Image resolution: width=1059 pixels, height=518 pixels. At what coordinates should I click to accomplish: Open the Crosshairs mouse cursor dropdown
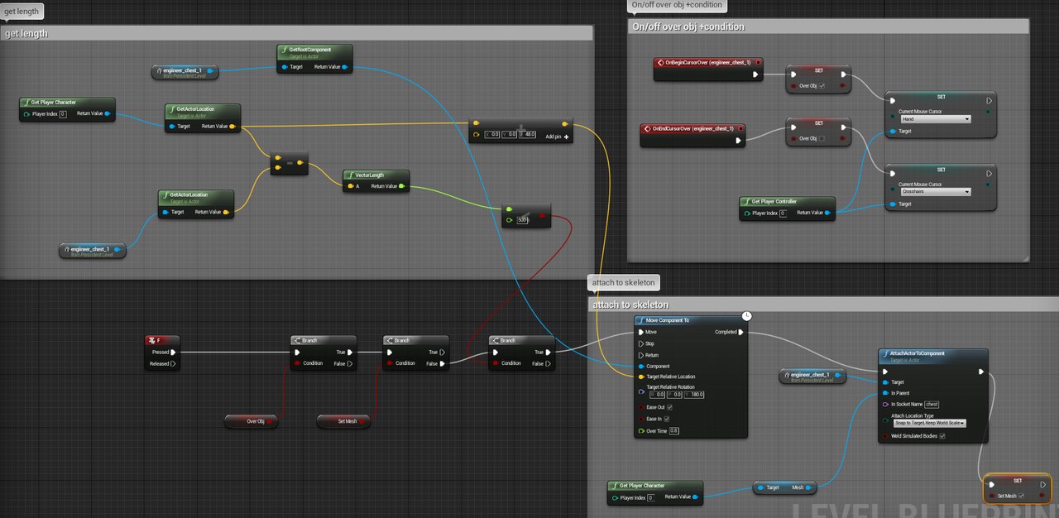click(x=936, y=192)
